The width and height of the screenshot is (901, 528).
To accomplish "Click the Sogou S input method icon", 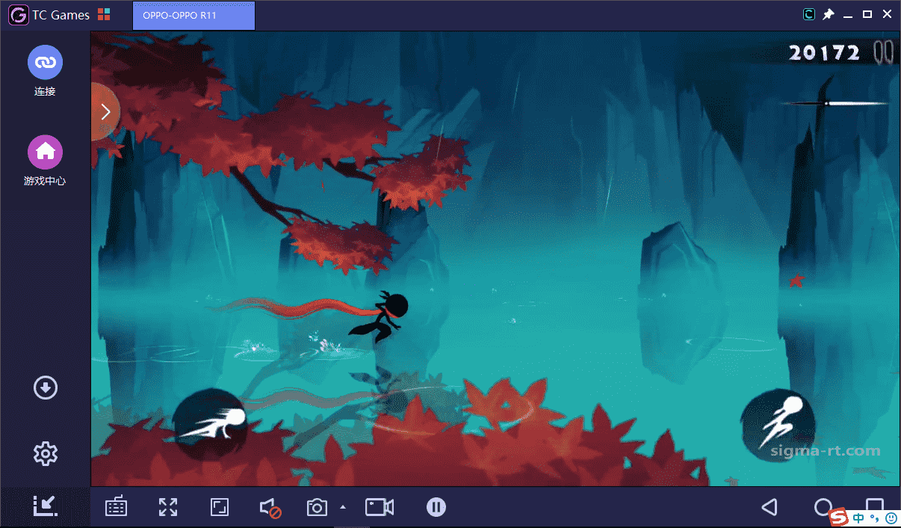I will [840, 517].
